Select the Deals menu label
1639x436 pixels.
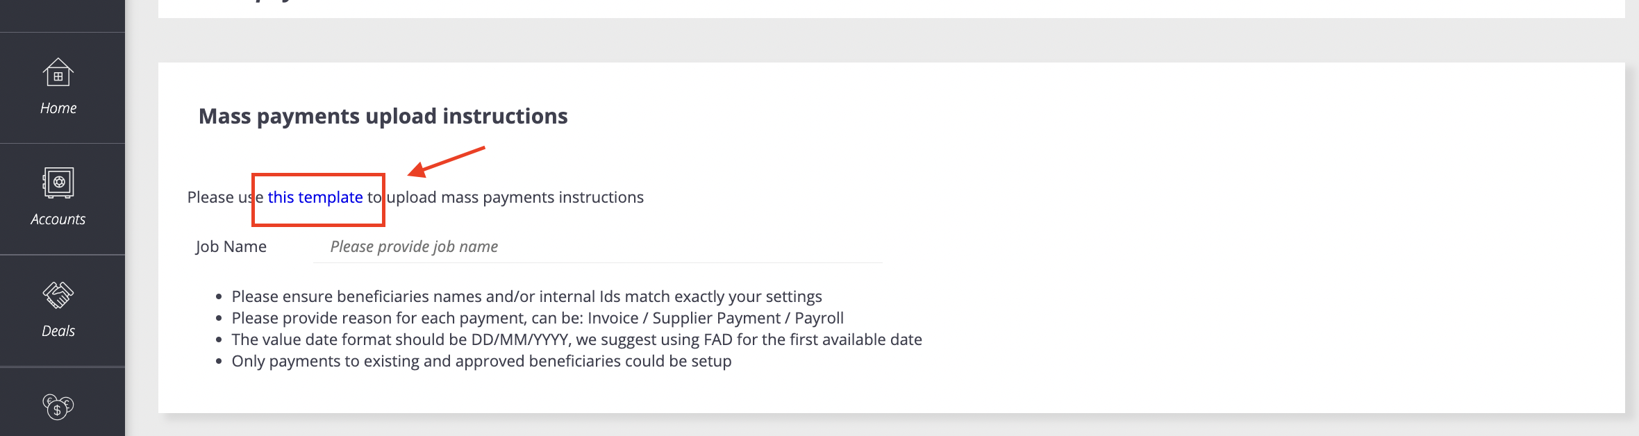click(x=58, y=331)
